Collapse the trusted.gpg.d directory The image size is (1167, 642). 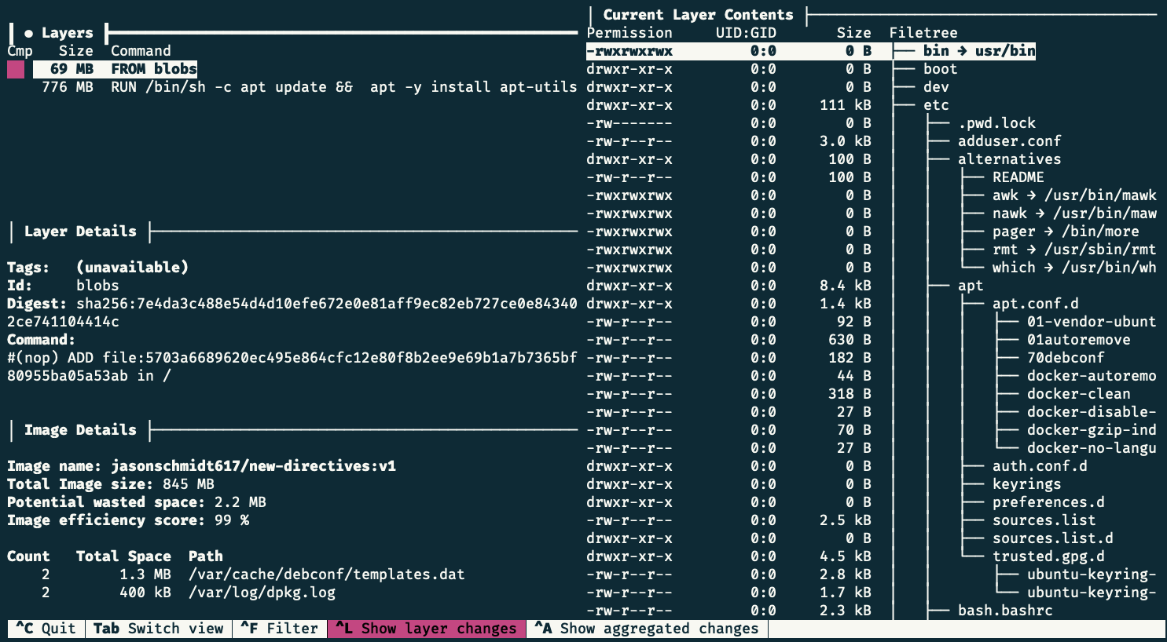pyautogui.click(x=1048, y=556)
